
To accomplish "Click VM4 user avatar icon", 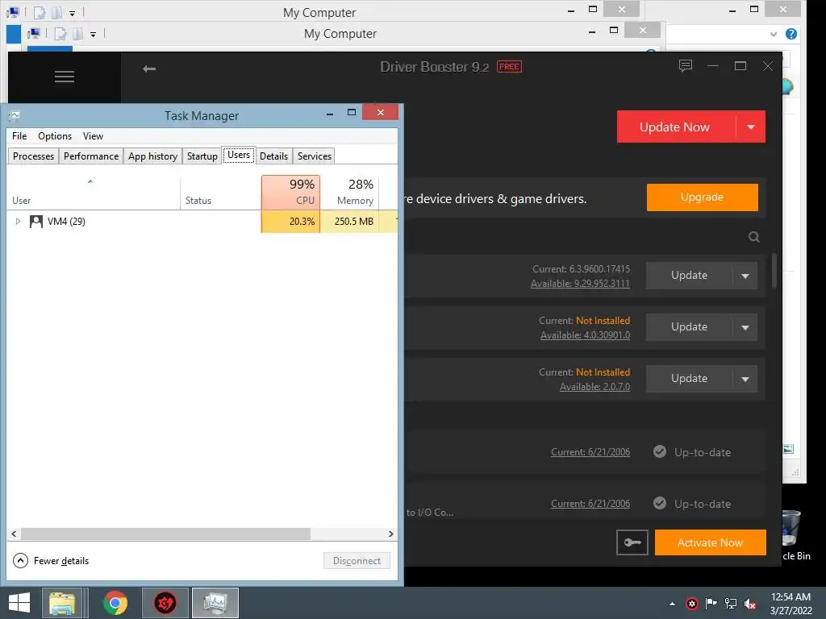I will pos(35,222).
